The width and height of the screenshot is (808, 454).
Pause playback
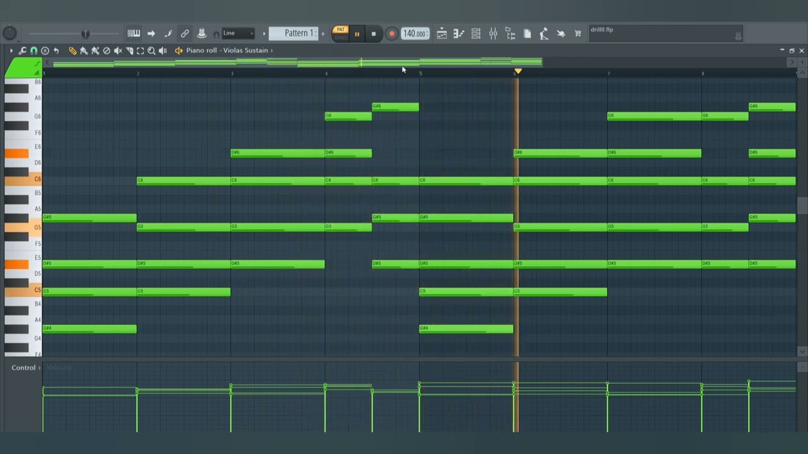[357, 34]
